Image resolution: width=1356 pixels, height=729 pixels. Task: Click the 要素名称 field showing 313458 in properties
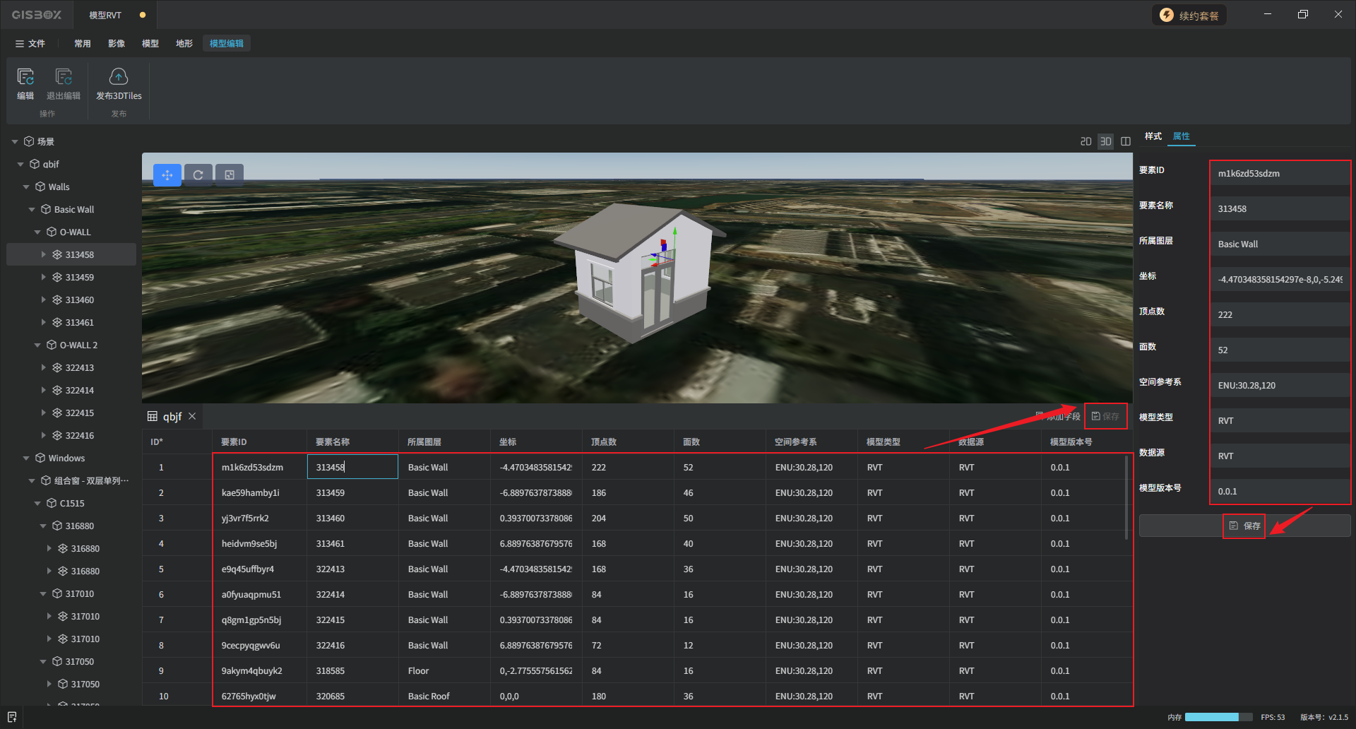pos(1279,209)
